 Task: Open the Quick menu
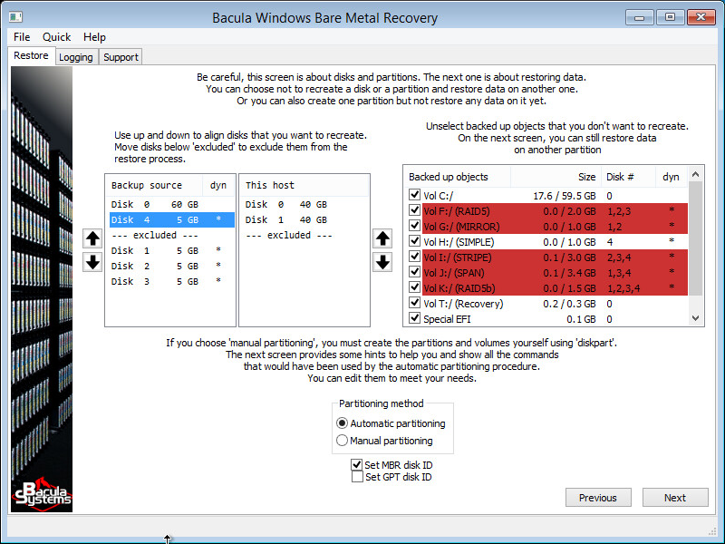(x=56, y=37)
